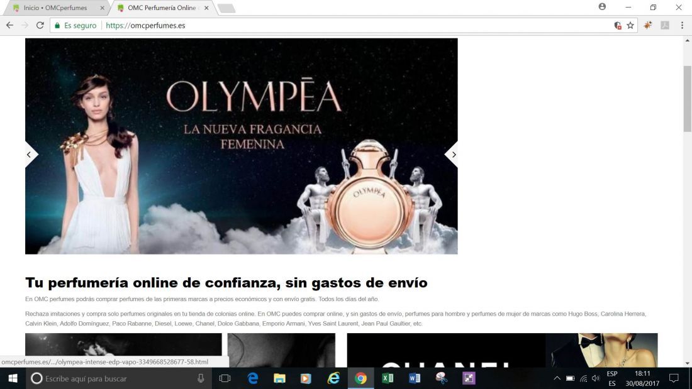The width and height of the screenshot is (692, 389).
Task: Select the OMC Perfumería Online tab
Action: pyautogui.click(x=162, y=8)
